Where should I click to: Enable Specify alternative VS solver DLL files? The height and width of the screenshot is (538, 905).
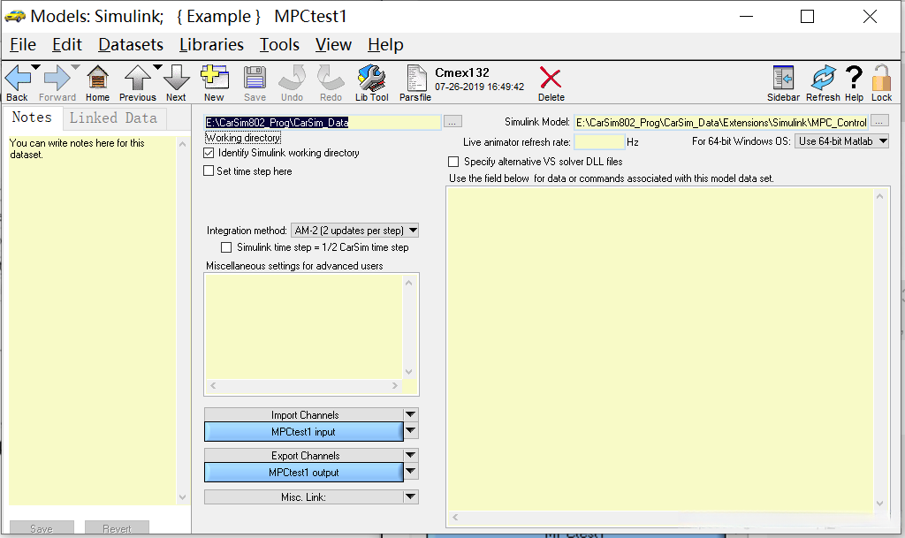(x=453, y=162)
